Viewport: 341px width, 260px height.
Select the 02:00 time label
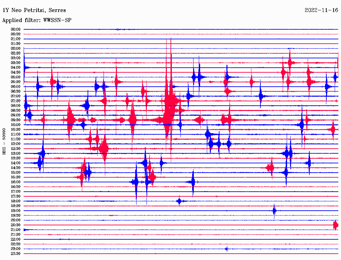point(15,48)
